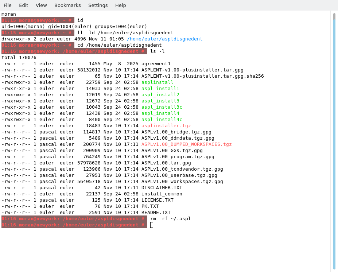Click the ASPLv1.00_DUMPED_WORKSPACES.tgz file name
This screenshot has width=338, height=272.
tap(186, 144)
